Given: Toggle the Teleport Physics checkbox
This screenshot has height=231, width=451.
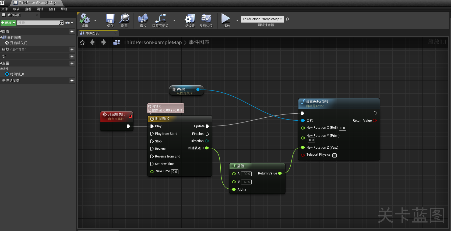Looking at the screenshot, I should (334, 155).
